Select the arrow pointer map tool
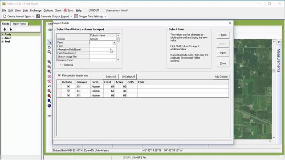Image resolution: width=285 pixels, height=160 pixels. pyautogui.click(x=49, y=42)
